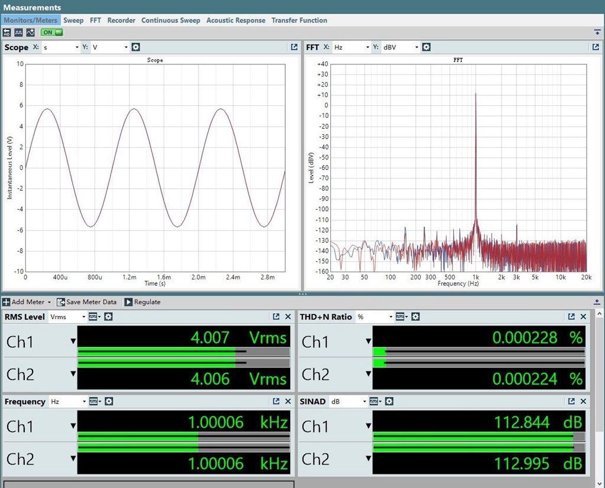Click the Save Meter Data button

pos(87,302)
